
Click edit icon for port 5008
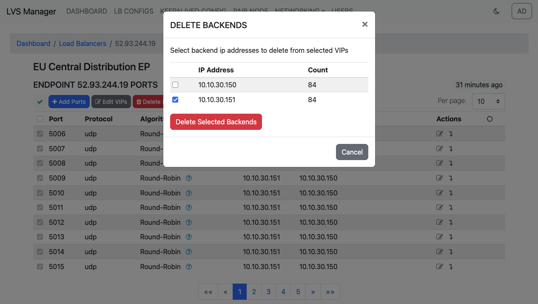(x=440, y=163)
